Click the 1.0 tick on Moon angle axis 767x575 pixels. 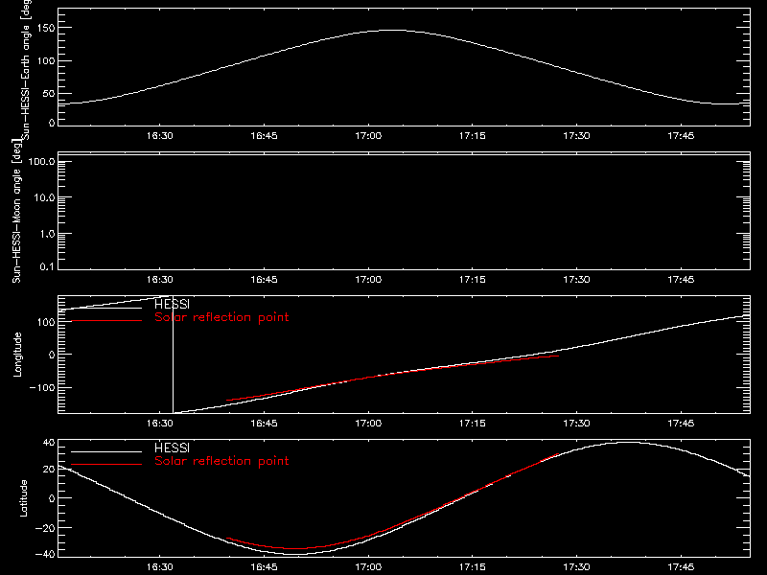pos(47,234)
